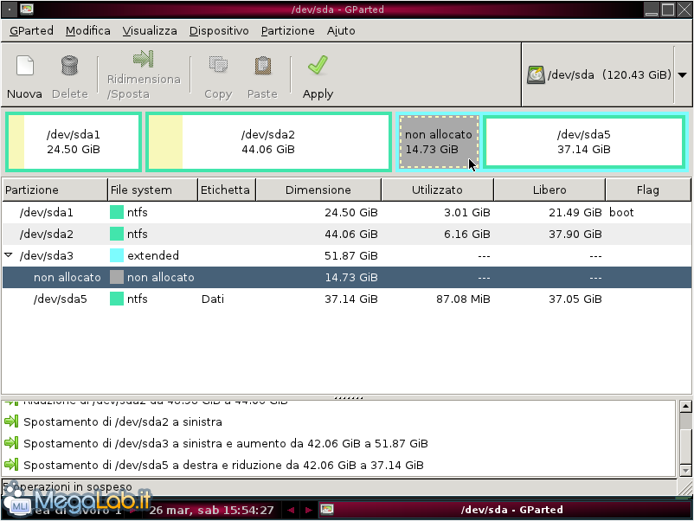The height and width of the screenshot is (521, 694).
Task: Click the /dev/sda - GParted taskbar button
Action: 504,510
